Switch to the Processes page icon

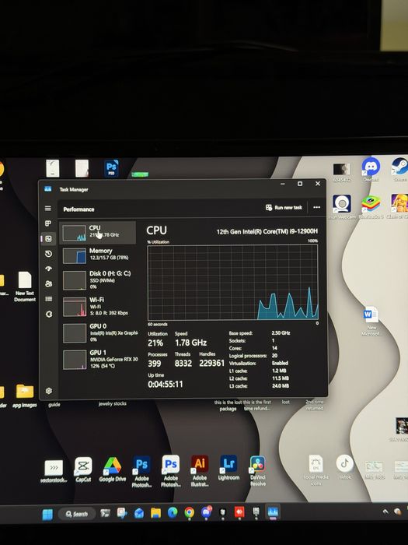click(x=48, y=223)
